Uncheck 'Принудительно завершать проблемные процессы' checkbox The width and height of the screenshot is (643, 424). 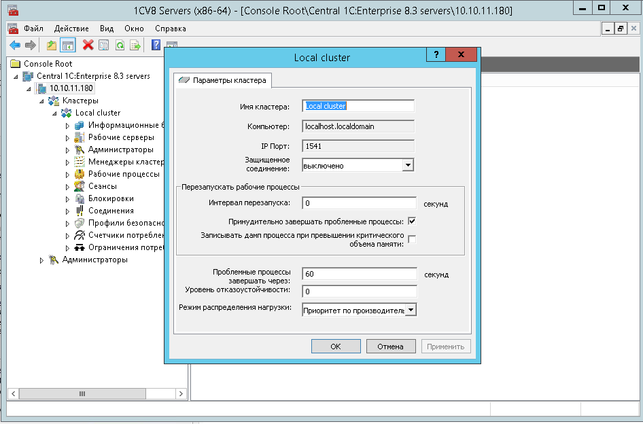tap(412, 222)
